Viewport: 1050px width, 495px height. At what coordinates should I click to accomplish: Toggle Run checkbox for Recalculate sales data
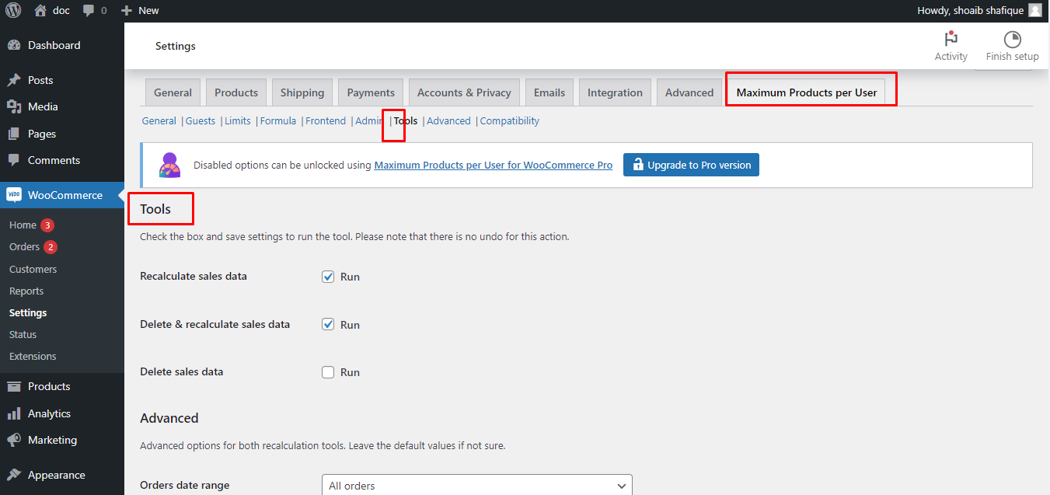click(x=328, y=277)
